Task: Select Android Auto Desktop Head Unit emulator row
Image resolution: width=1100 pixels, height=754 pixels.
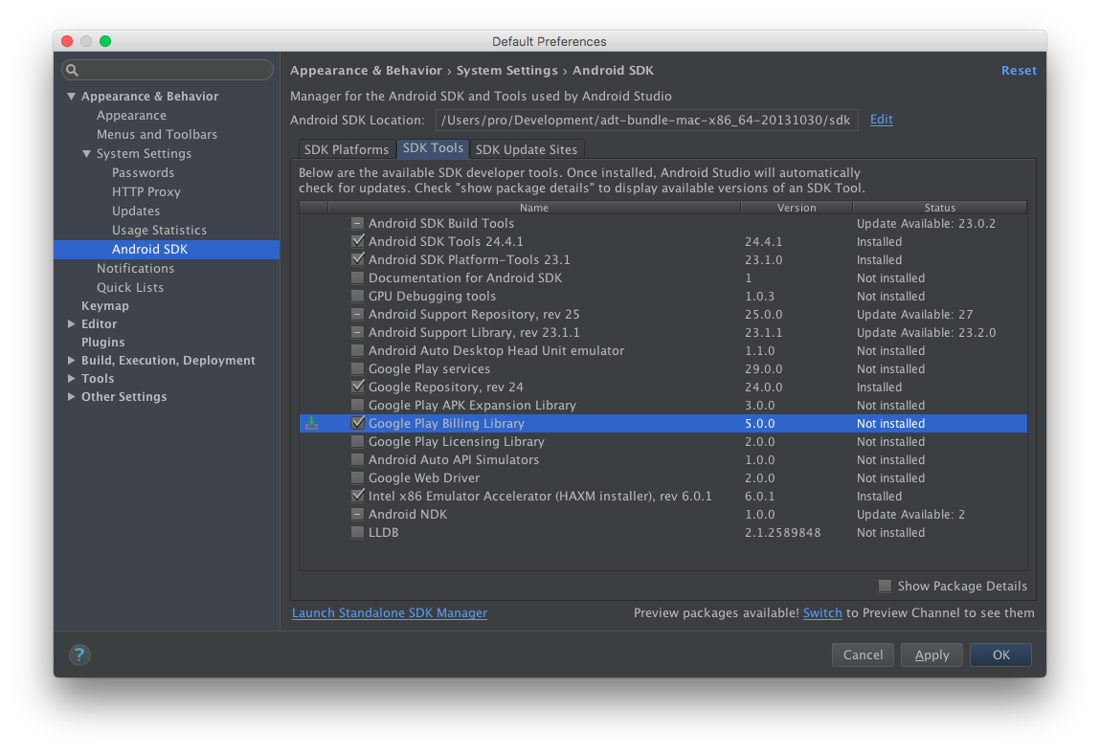Action: (662, 351)
